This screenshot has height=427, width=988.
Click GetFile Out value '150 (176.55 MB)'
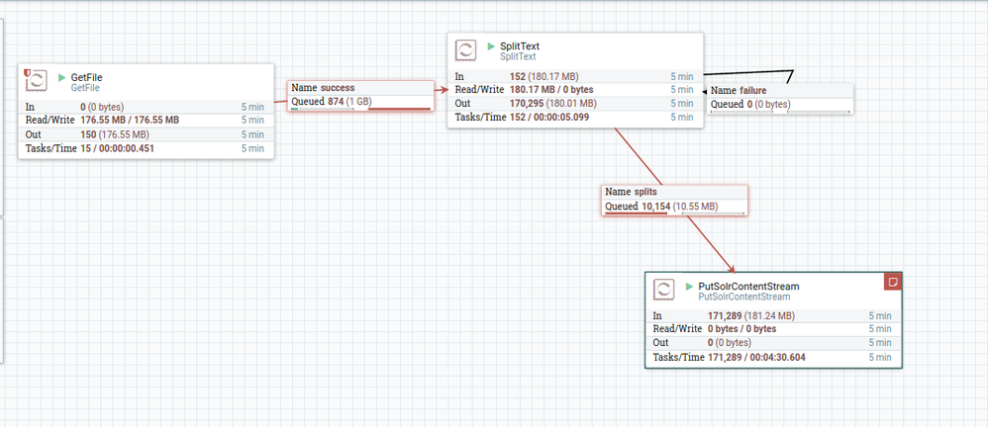pos(115,134)
